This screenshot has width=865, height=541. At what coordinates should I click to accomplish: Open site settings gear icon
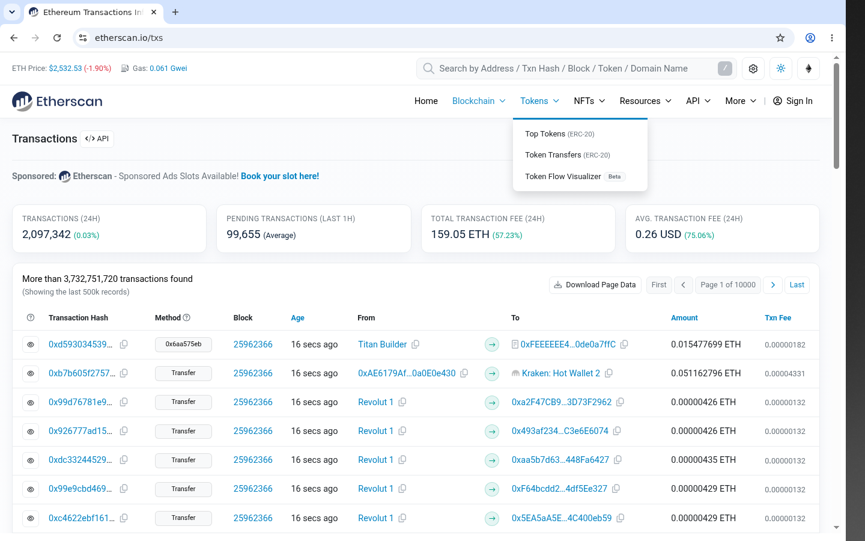[753, 69]
